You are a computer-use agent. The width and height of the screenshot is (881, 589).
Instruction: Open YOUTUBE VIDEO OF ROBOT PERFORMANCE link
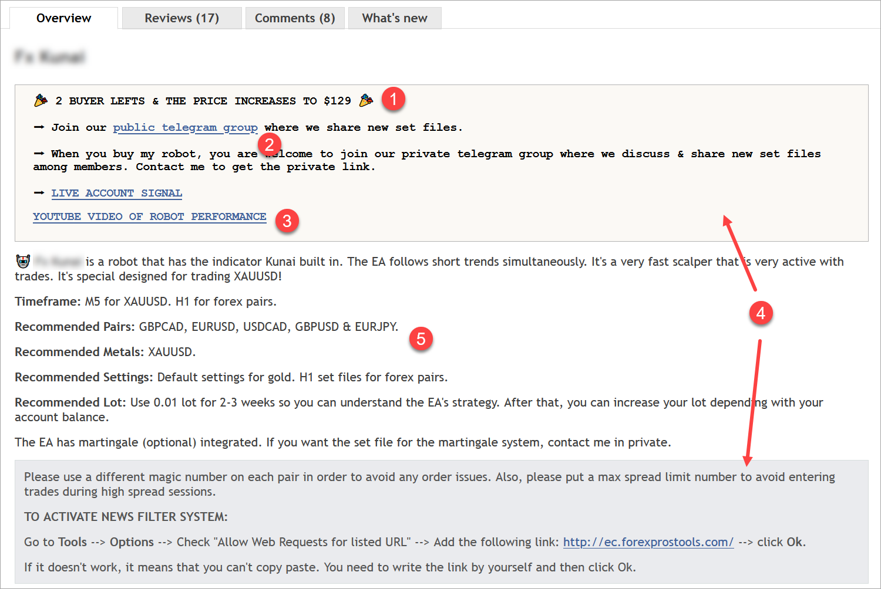pyautogui.click(x=149, y=216)
